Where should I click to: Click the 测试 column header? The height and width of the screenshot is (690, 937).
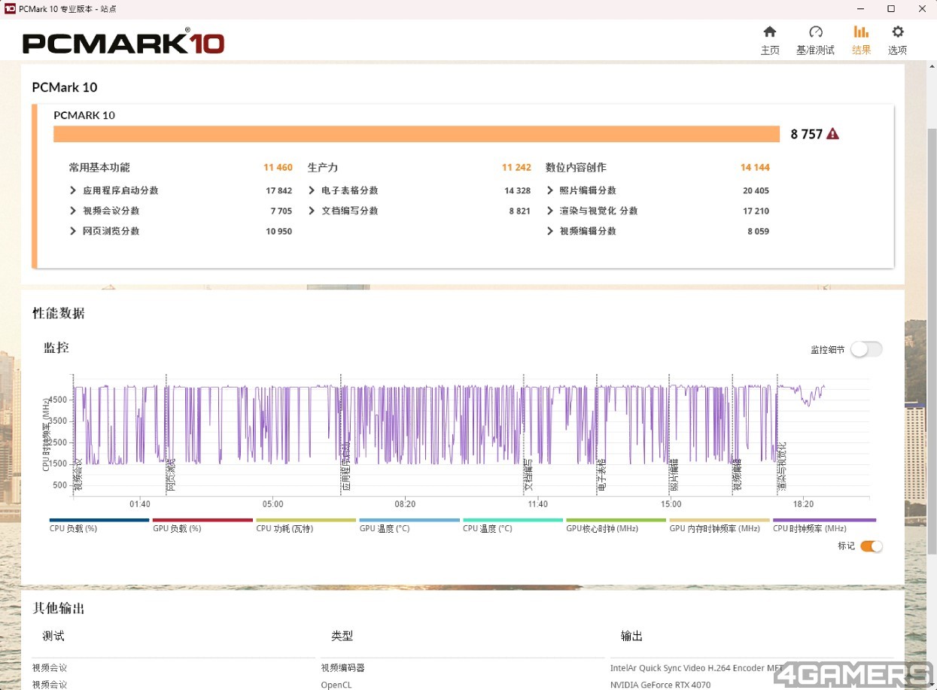(53, 636)
